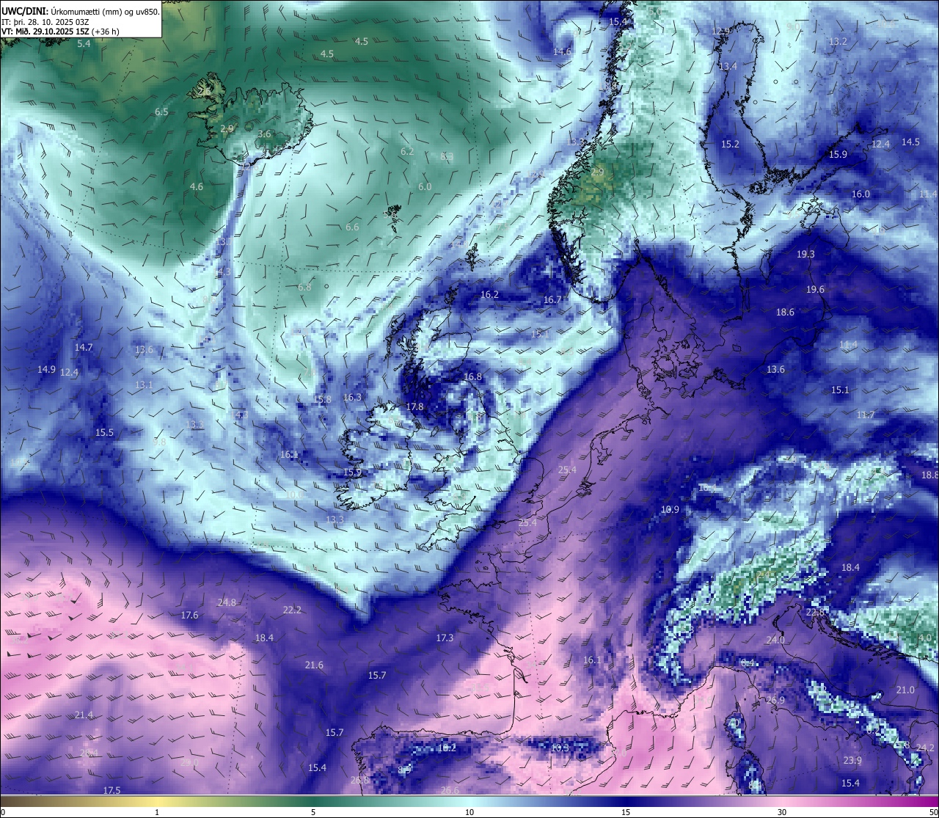This screenshot has width=939, height=818.
Task: Click the 16.7 value label
Action: pos(552,299)
